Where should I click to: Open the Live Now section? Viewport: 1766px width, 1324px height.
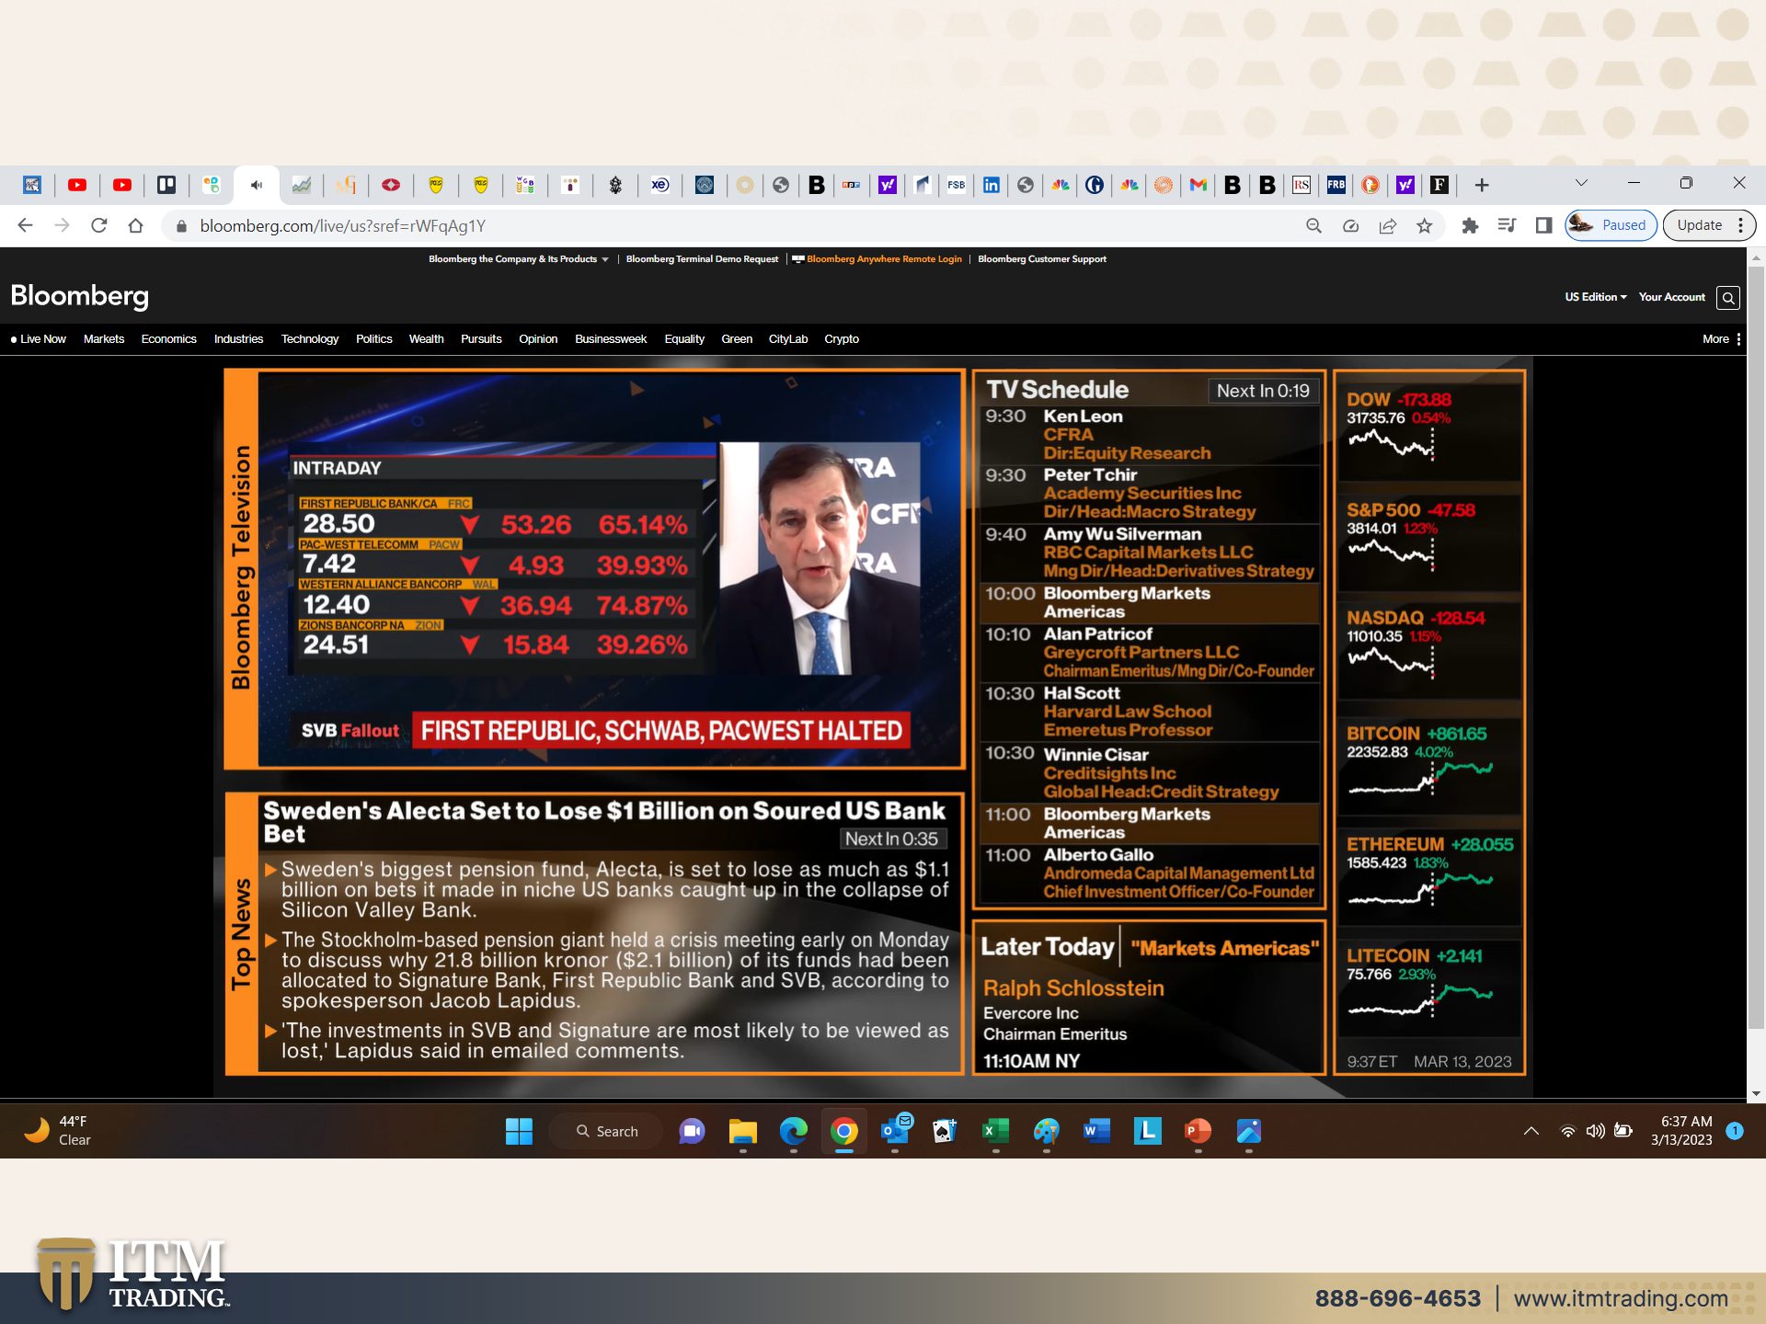pyautogui.click(x=39, y=339)
